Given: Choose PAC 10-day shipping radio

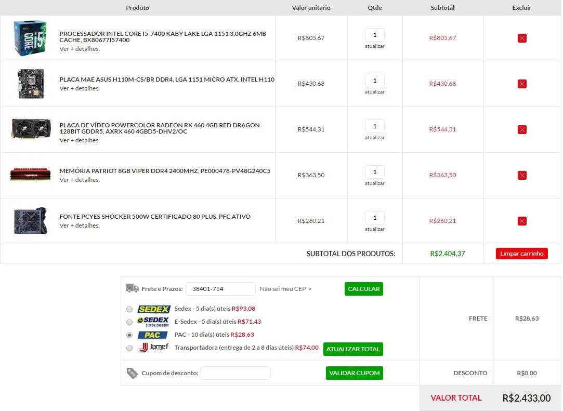Looking at the screenshot, I should coord(129,335).
